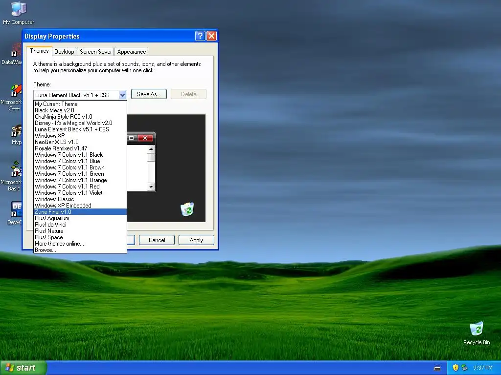Select Royale Remixed v1.47 theme
Screen dimensions: 501x375
click(80, 148)
